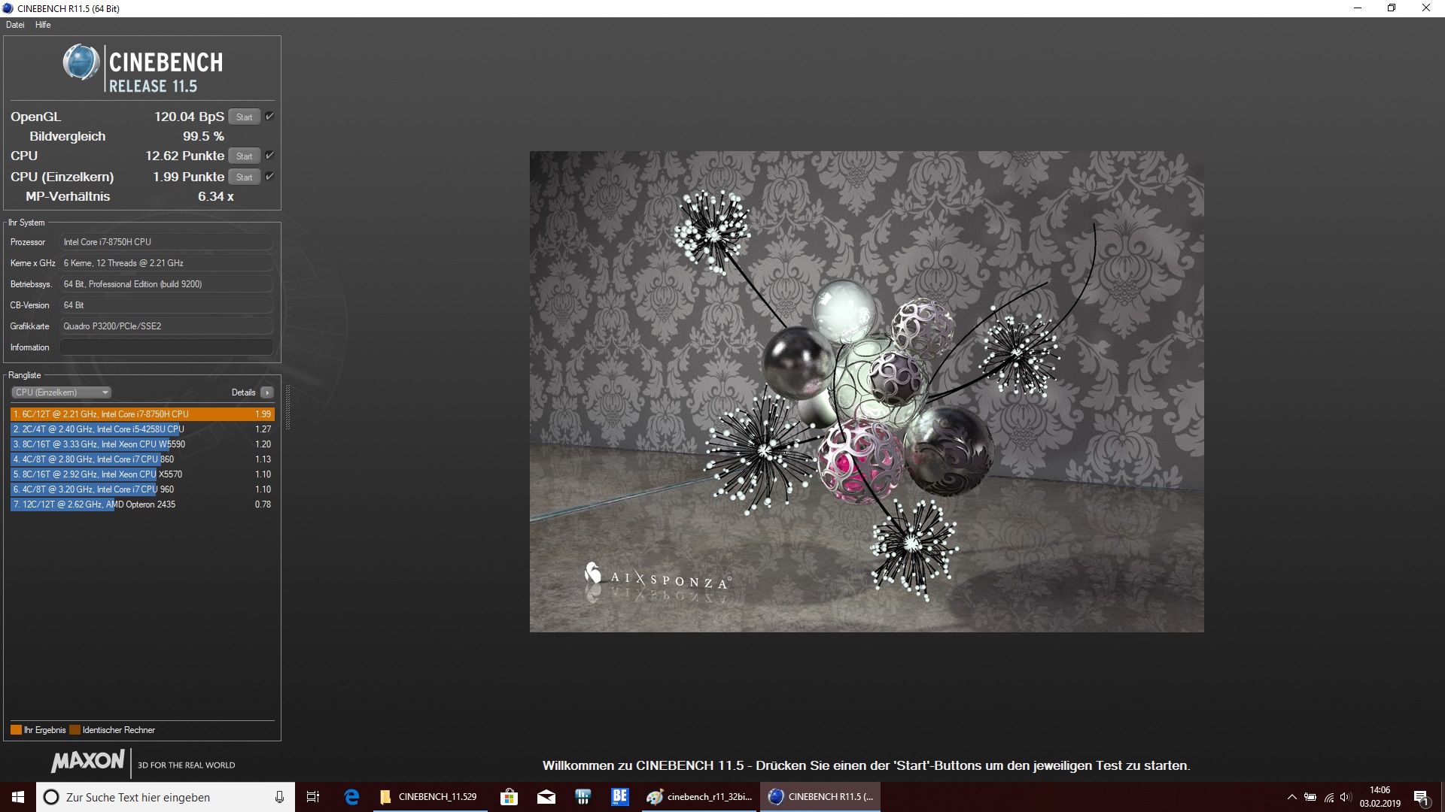This screenshot has height=812, width=1445.
Task: Toggle the OpenGL test checkbox
Action: tap(269, 117)
